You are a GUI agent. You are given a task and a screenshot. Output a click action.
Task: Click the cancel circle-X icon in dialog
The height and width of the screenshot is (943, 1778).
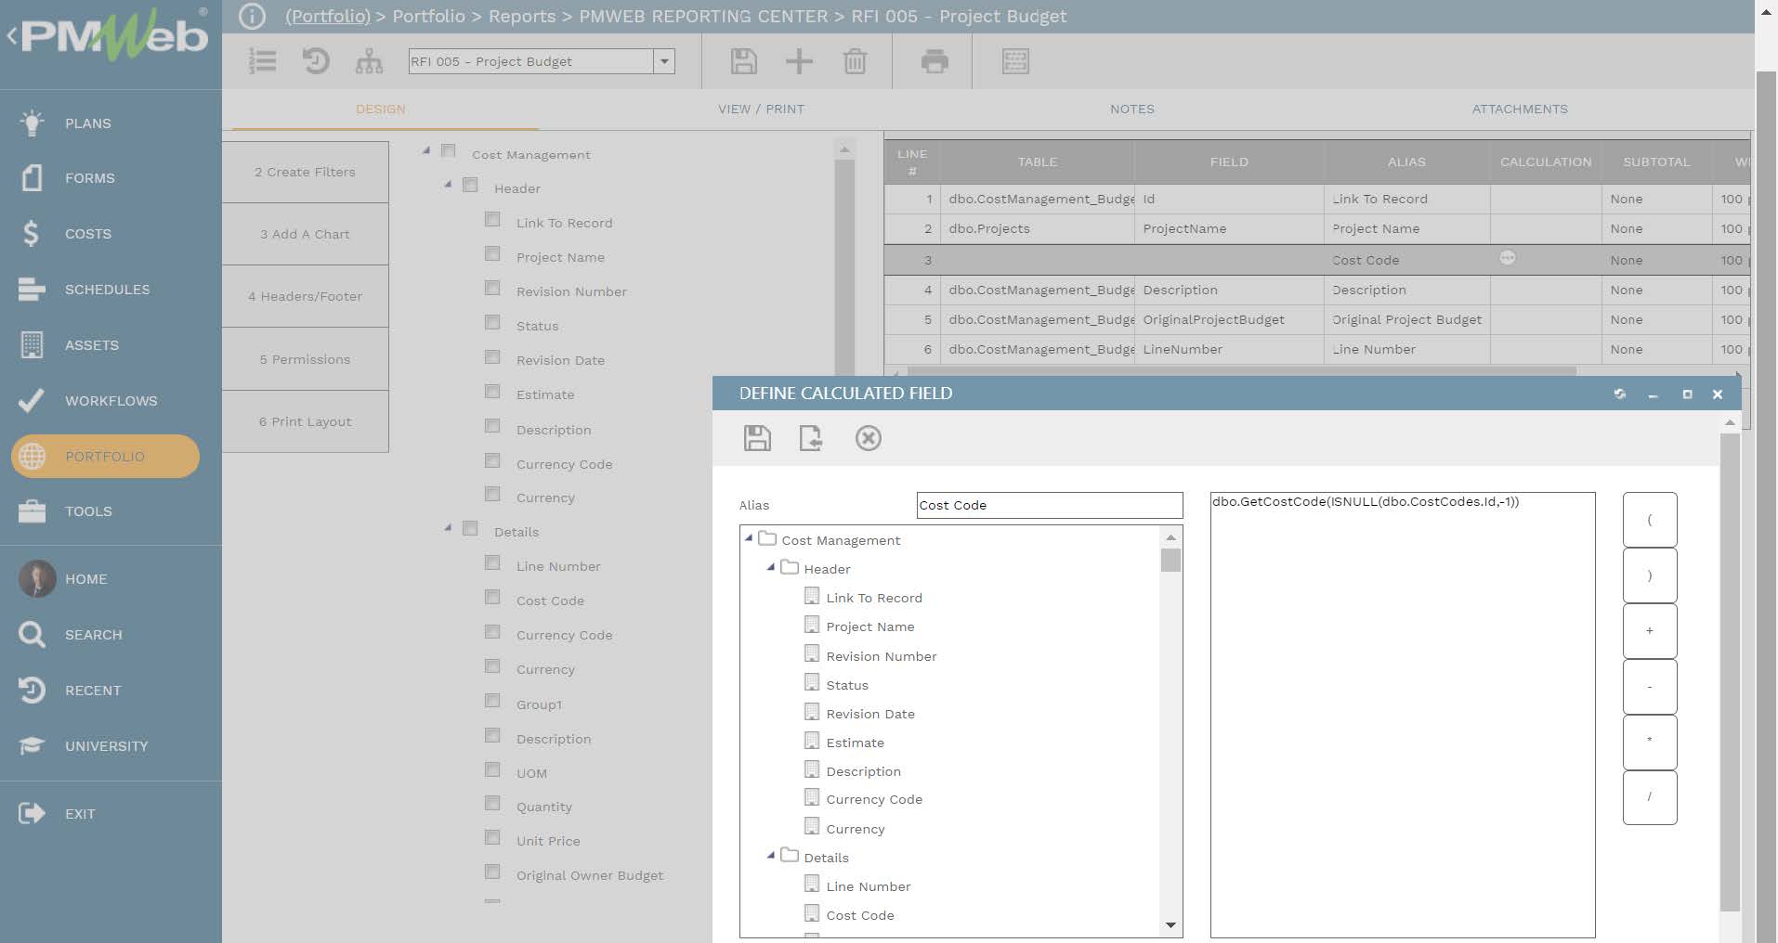[x=868, y=438]
